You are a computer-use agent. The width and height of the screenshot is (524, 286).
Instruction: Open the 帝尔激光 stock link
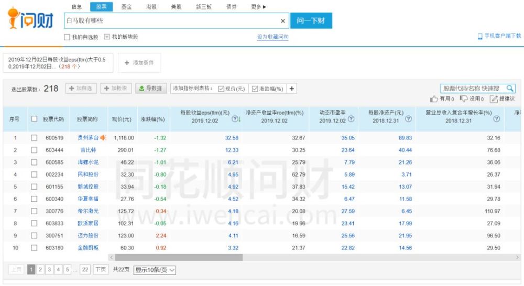click(88, 211)
